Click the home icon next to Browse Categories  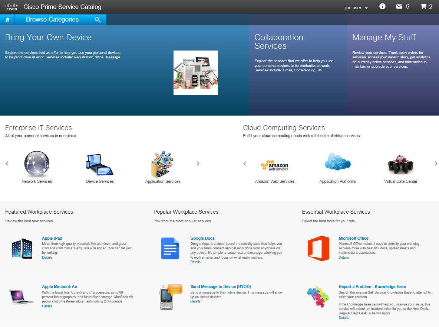click(x=7, y=19)
